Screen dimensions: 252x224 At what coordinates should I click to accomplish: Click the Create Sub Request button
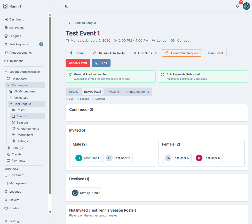tap(182, 53)
